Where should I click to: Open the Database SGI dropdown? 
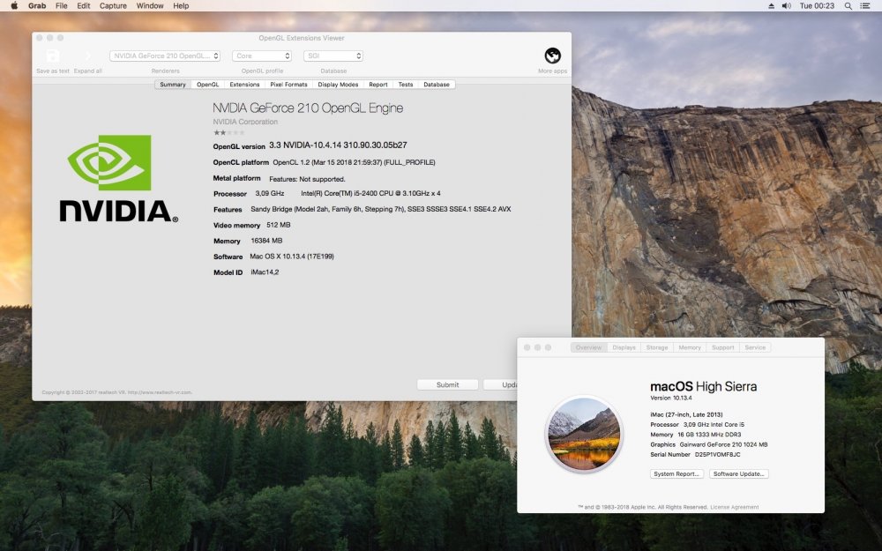point(333,56)
